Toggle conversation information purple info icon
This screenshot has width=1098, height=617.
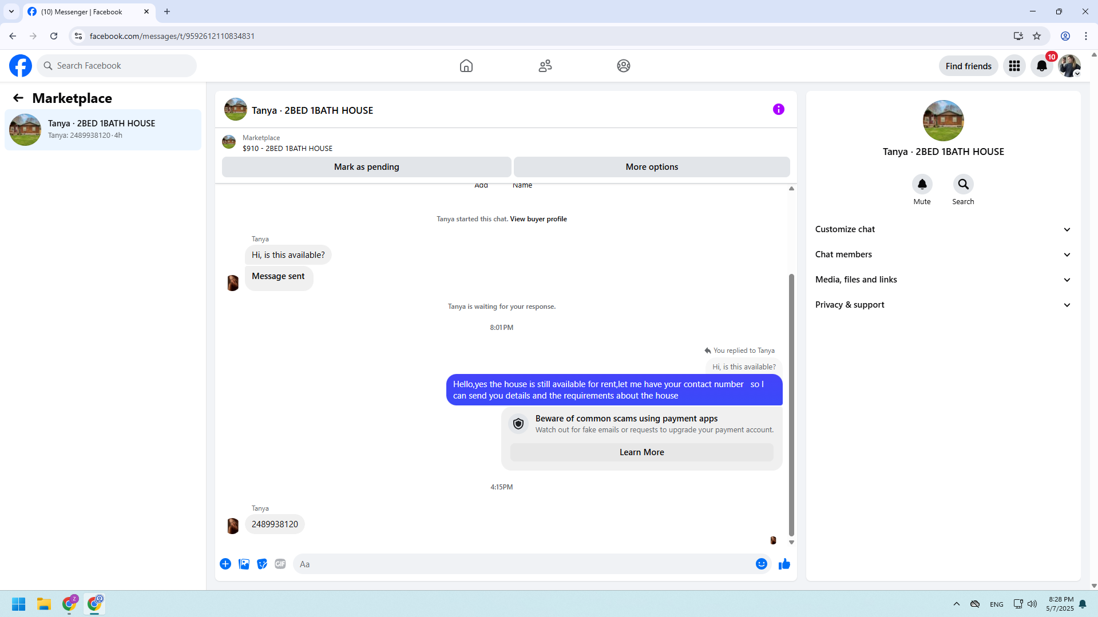779,109
